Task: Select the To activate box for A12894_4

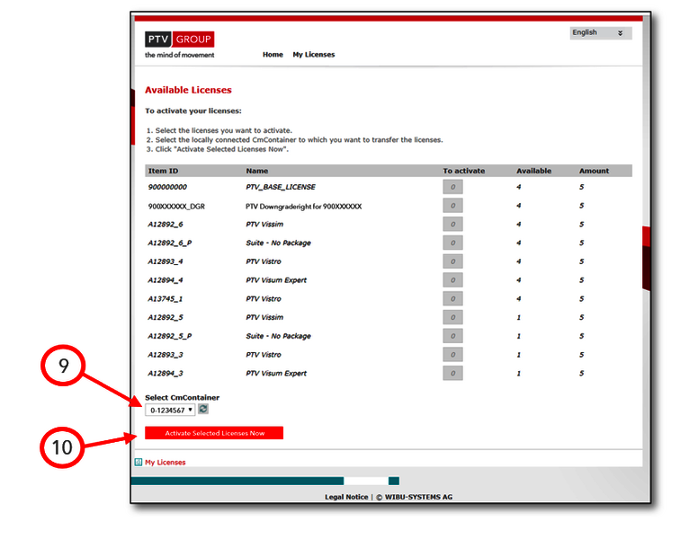Action: pyautogui.click(x=452, y=280)
